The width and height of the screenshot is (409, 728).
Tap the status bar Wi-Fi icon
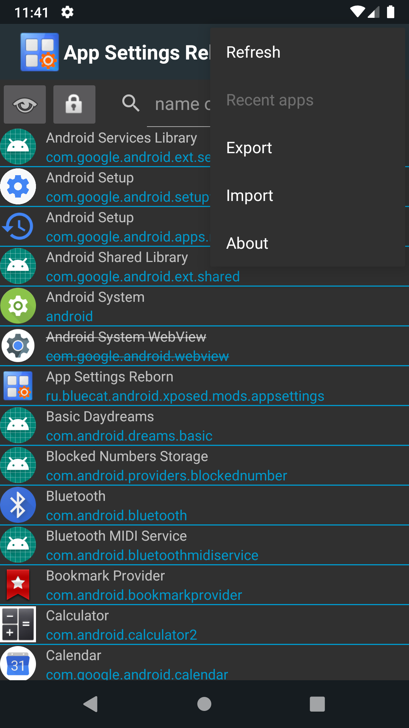tap(357, 12)
